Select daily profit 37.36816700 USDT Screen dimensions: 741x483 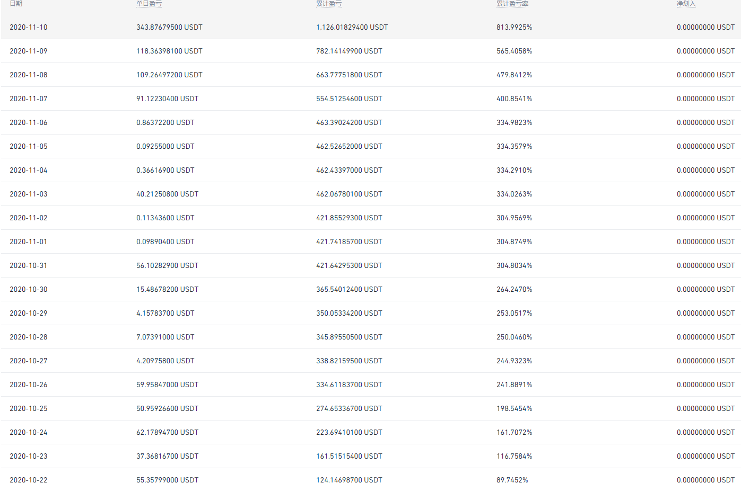pyautogui.click(x=168, y=456)
